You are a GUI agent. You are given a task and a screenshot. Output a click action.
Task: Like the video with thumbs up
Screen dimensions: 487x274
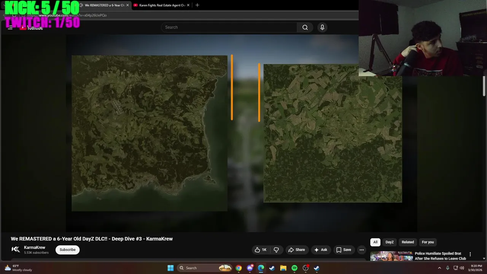[261, 250]
